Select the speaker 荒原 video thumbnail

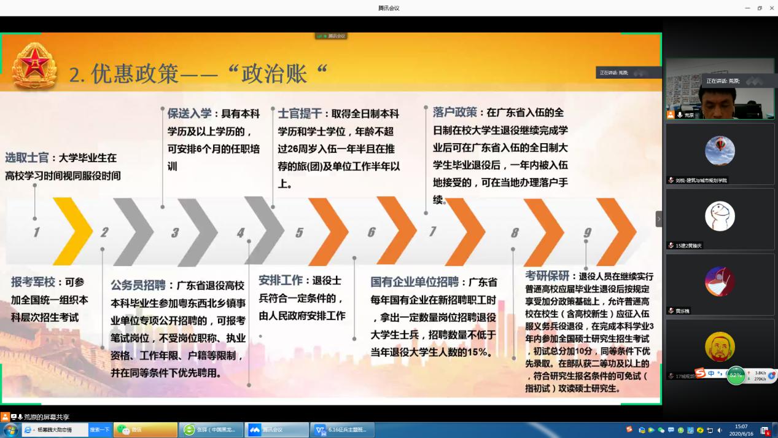(720, 89)
